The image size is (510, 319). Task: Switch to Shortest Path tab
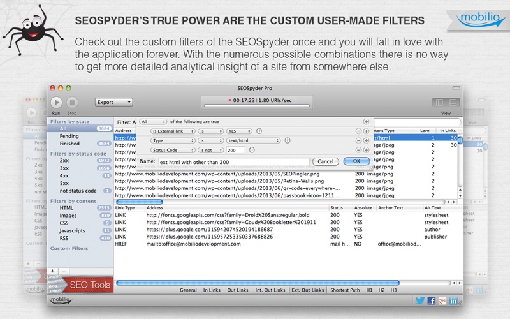pyautogui.click(x=345, y=290)
